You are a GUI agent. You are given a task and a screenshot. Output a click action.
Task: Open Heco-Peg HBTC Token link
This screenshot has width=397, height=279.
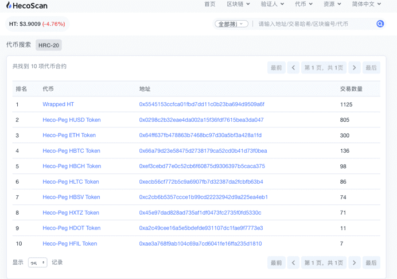71,151
